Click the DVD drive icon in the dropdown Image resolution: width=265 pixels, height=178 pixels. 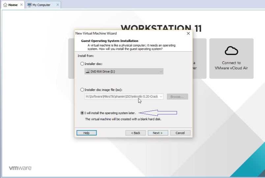tap(88, 71)
